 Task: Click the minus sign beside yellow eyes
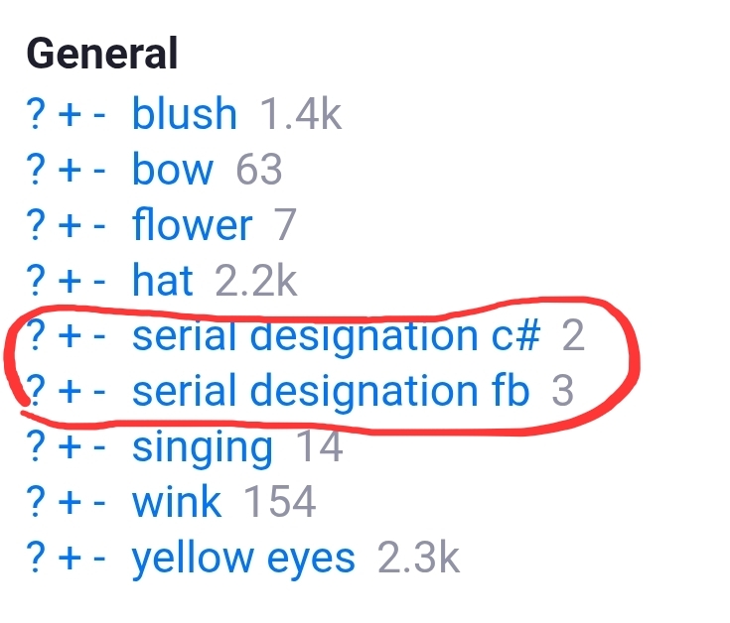click(99, 560)
